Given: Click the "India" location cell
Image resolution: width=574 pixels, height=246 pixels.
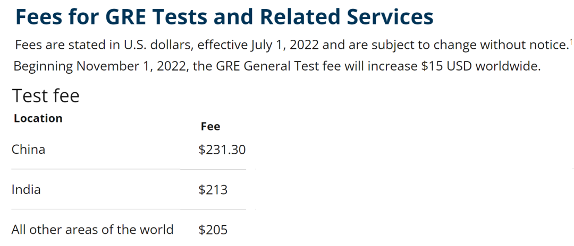Looking at the screenshot, I should click(26, 189).
